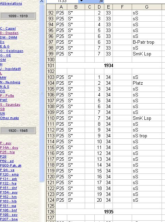165x222 pixels.
Task: Click the 1920 - 1945 section button
Action: 18,130
